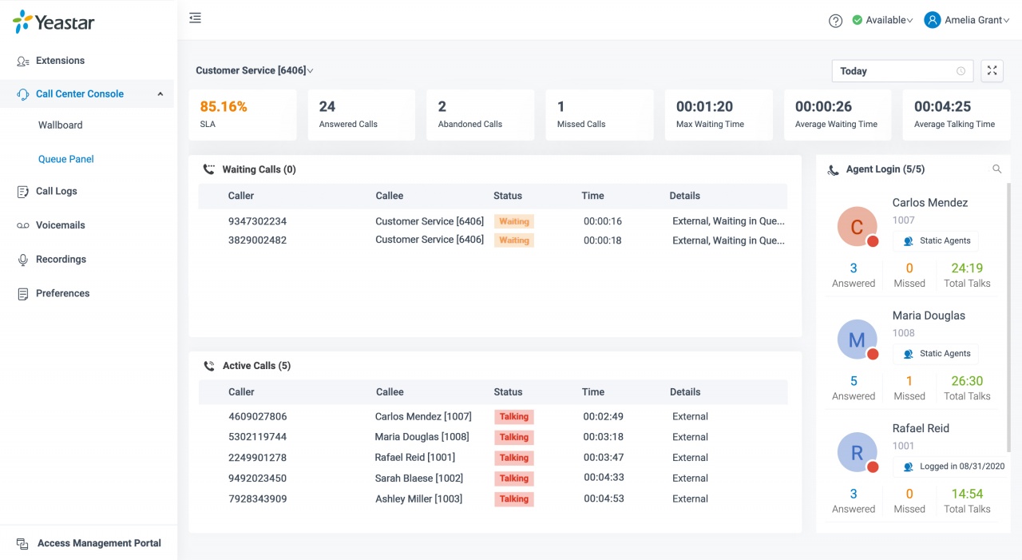The width and height of the screenshot is (1022, 560).
Task: Search agents with the magnifier icon
Action: 996,169
